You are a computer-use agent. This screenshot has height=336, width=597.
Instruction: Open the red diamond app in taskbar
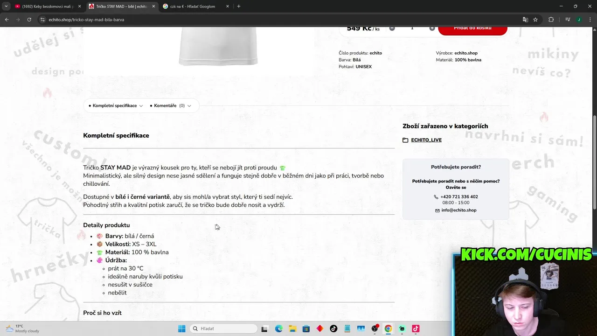(x=319, y=329)
